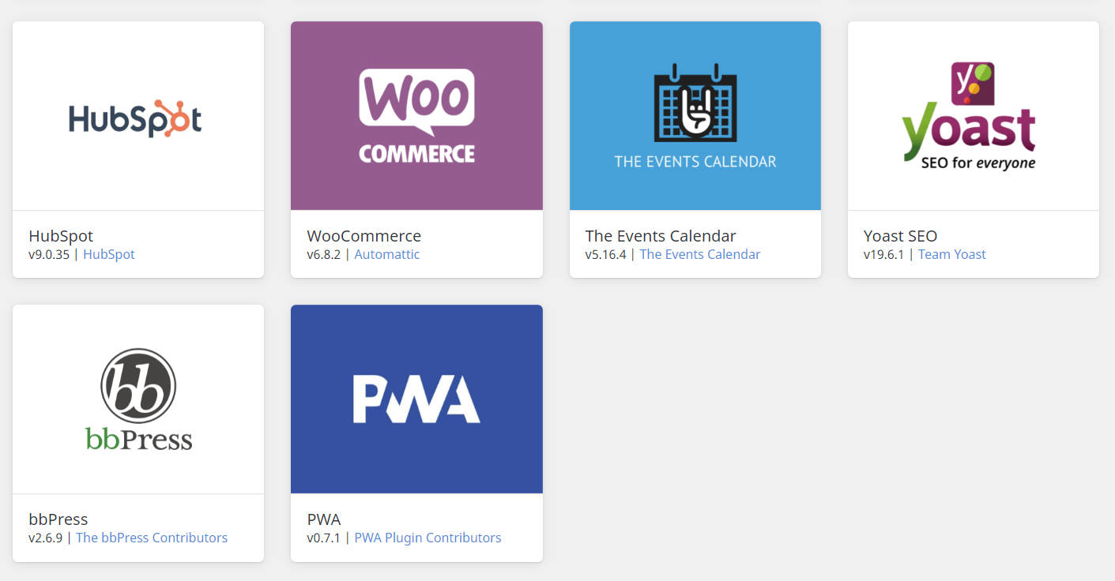The width and height of the screenshot is (1115, 581).
Task: Follow The Events Calendar author link
Action: coord(700,254)
